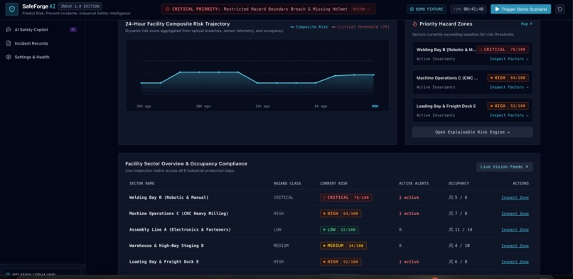The width and height of the screenshot is (573, 279).
Task: Click the INDUX 5.0 EDITION badge
Action: click(x=80, y=6)
